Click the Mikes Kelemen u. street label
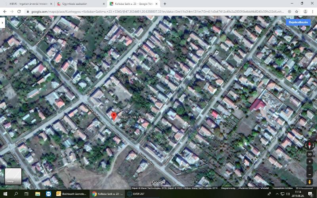 coord(43,37)
